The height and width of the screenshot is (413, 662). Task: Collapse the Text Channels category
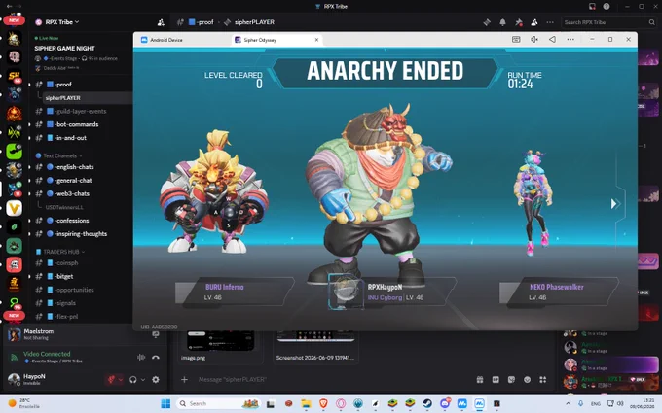pyautogui.click(x=58, y=155)
